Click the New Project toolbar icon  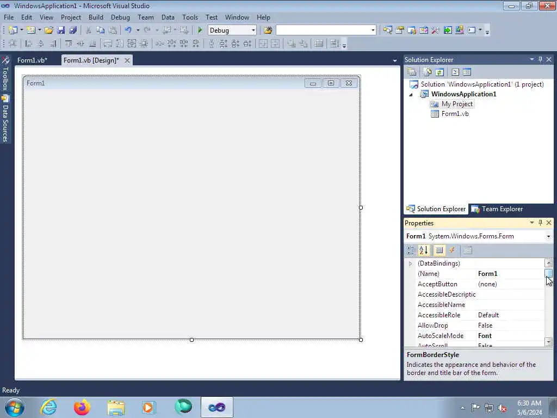(x=13, y=30)
